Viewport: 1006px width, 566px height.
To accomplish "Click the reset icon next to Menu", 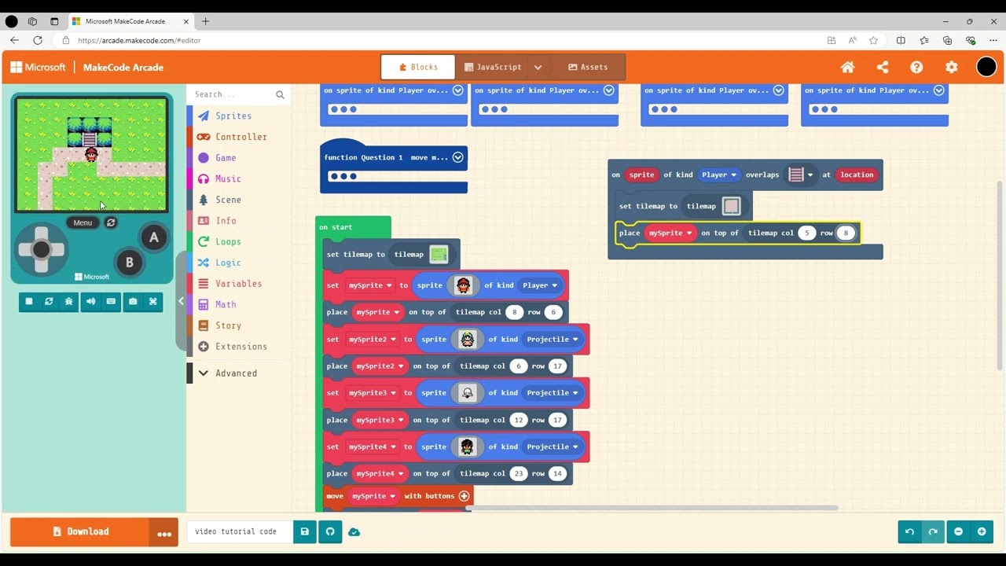I will point(111,222).
